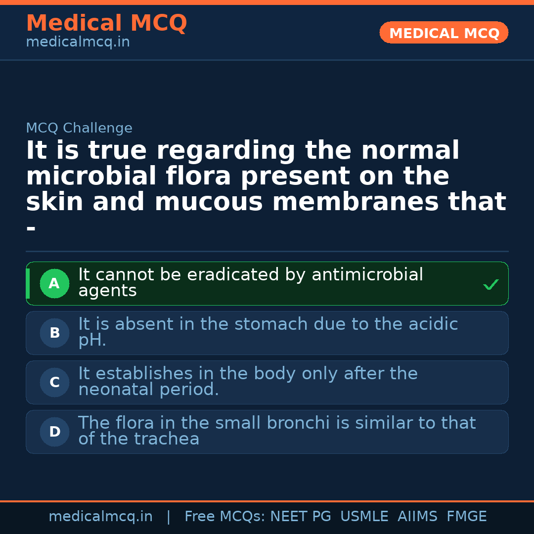Click the green accent bar on option A

(28, 284)
